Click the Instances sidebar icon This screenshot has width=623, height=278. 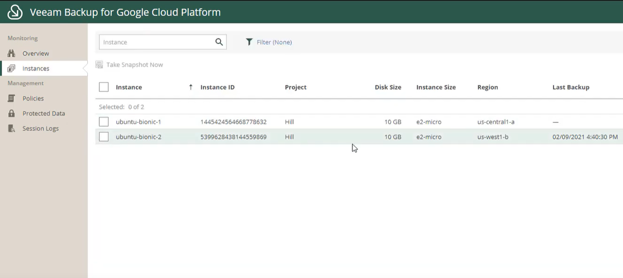[x=11, y=69]
